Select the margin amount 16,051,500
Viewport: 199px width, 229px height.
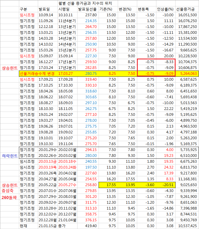(188, 15)
